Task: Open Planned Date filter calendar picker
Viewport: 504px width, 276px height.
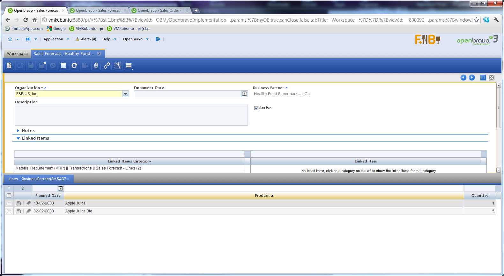Action: [61, 189]
